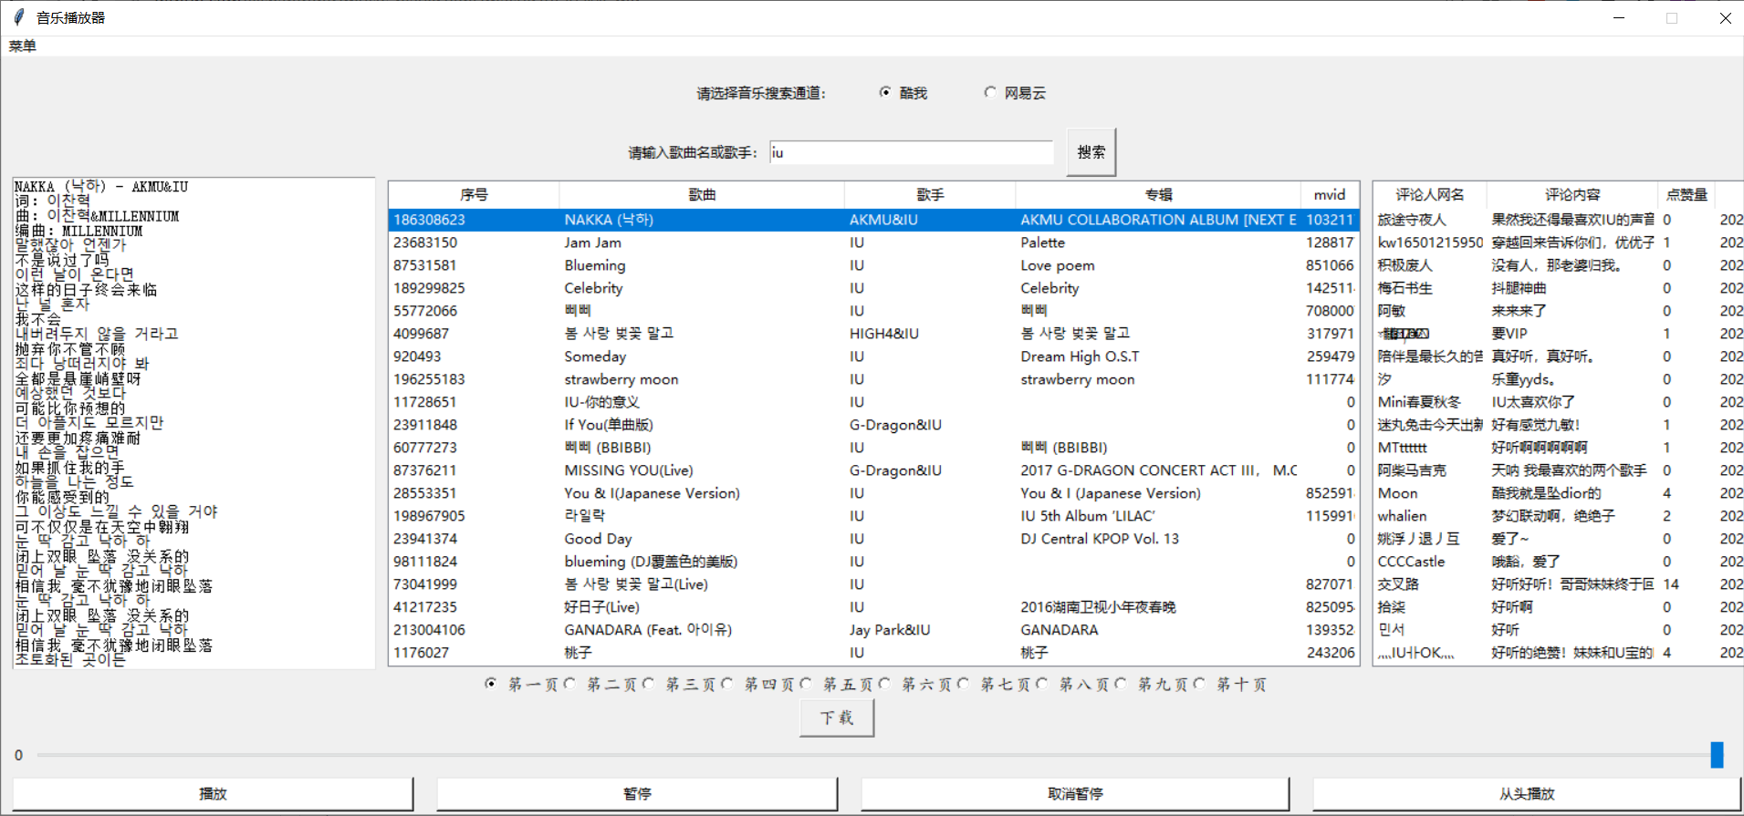The image size is (1744, 816).
Task: Select the GANADARA (Feat. 아이유) song row
Action: pos(873,630)
